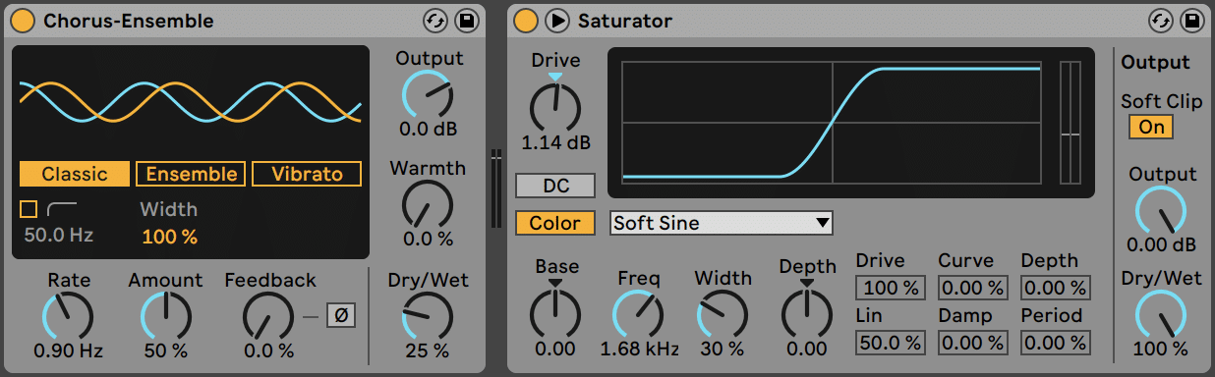Click the Amount knob

165,316
